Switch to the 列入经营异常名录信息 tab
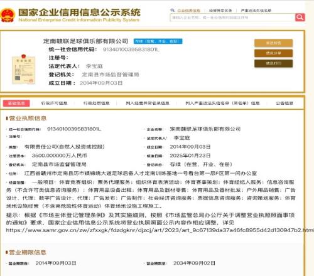 coord(148,103)
